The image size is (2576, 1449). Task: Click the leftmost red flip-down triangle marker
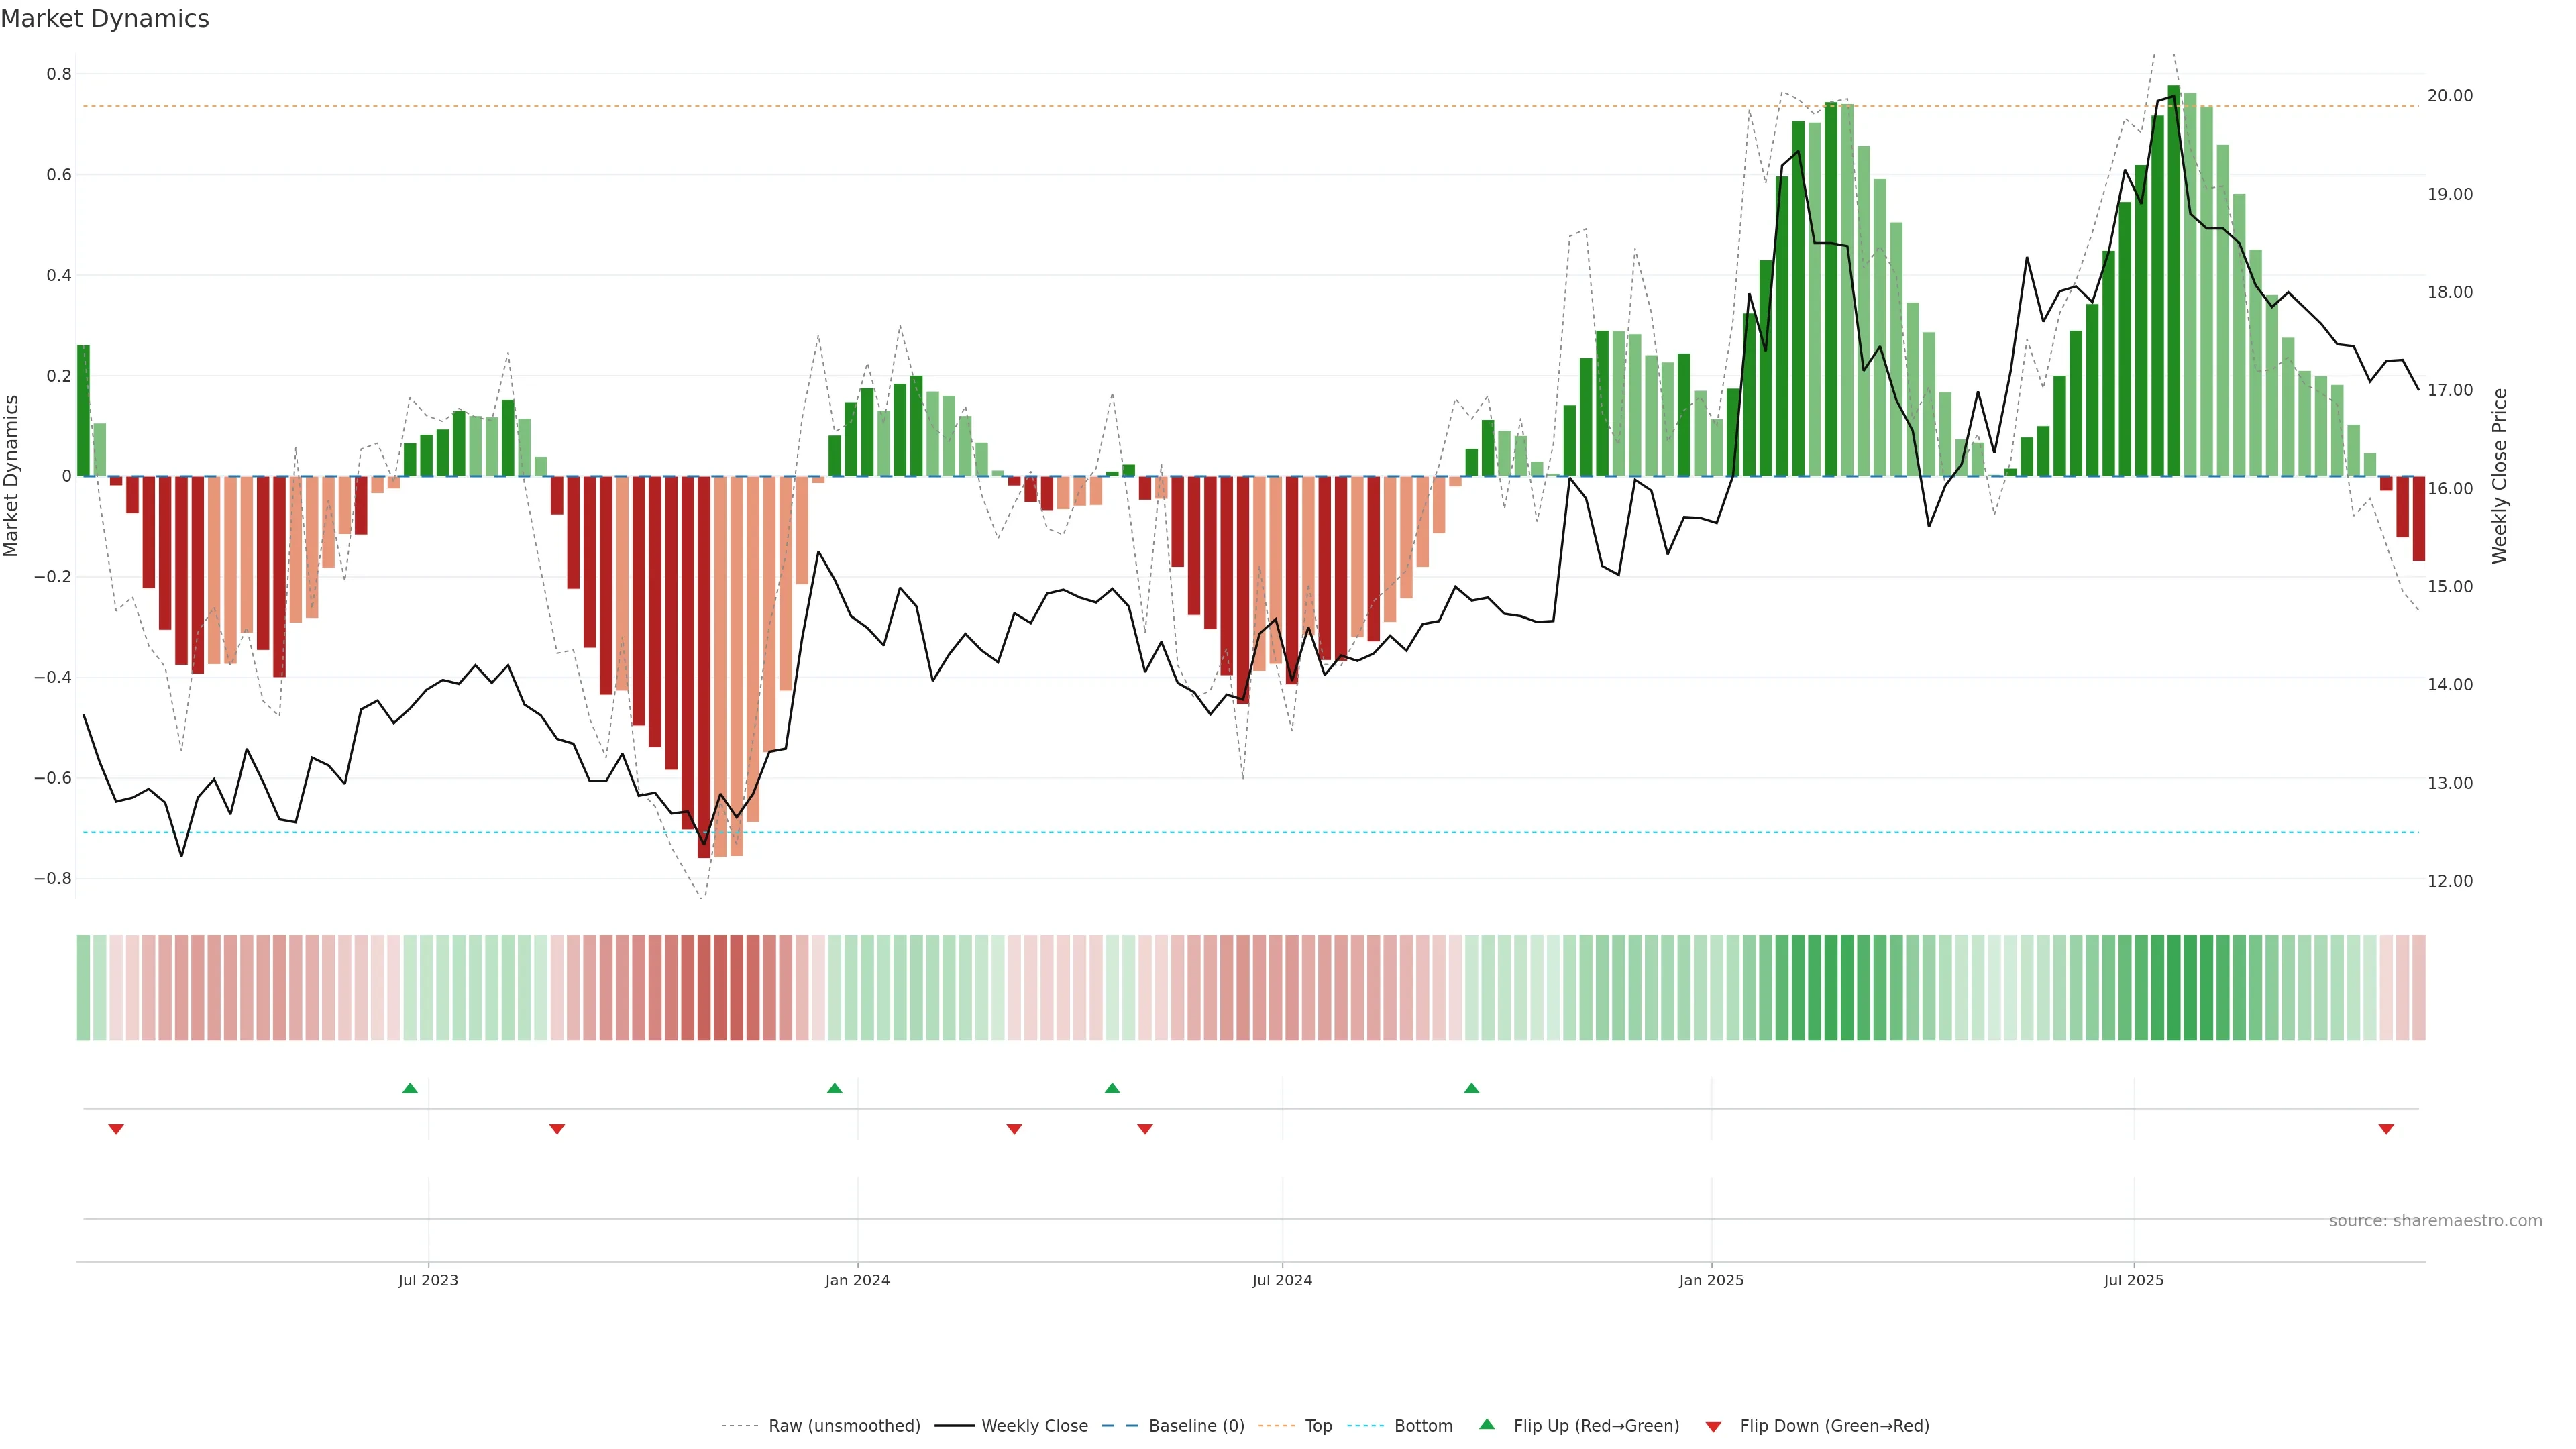point(116,1129)
